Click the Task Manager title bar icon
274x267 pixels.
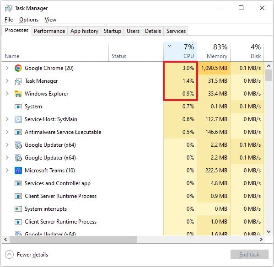tap(9, 8)
